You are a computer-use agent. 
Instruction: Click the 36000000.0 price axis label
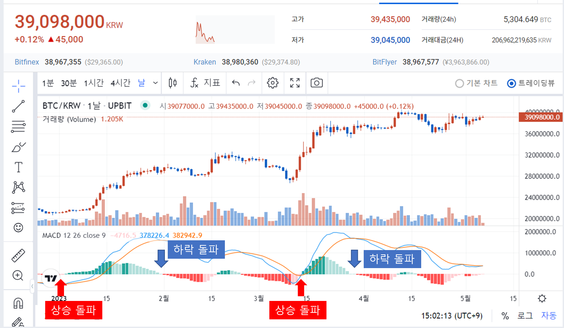[x=542, y=134]
